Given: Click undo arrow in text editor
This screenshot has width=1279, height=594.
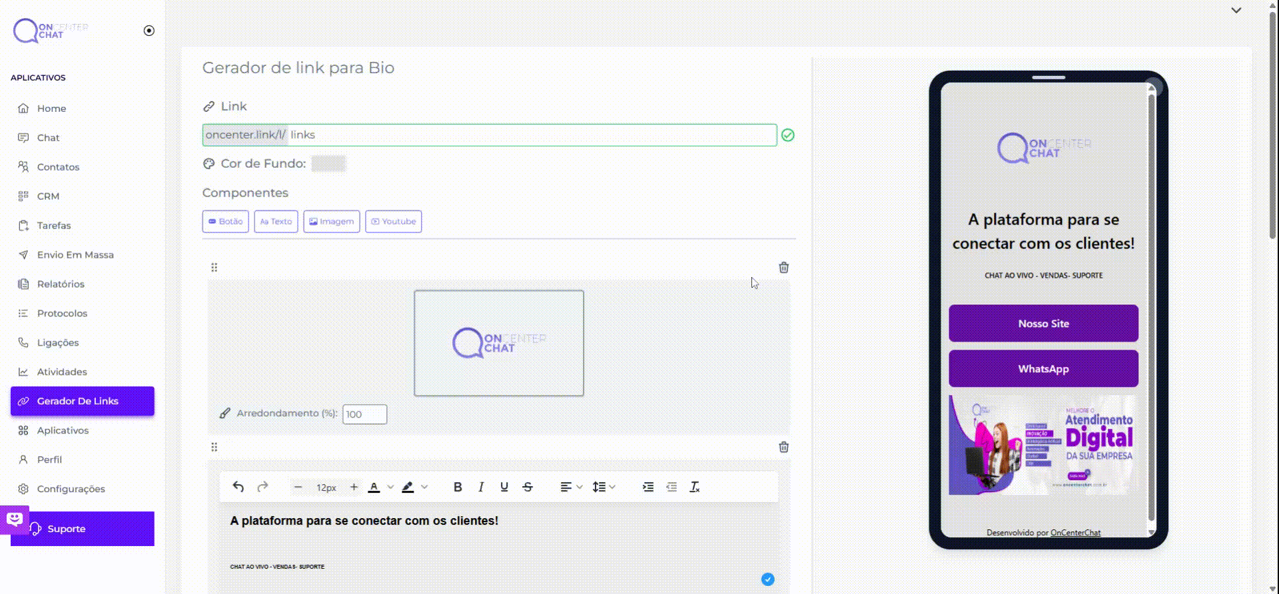Looking at the screenshot, I should pos(238,487).
